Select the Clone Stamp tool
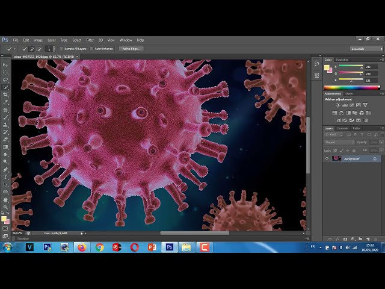 5,125
